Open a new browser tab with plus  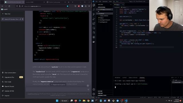point(69,2)
